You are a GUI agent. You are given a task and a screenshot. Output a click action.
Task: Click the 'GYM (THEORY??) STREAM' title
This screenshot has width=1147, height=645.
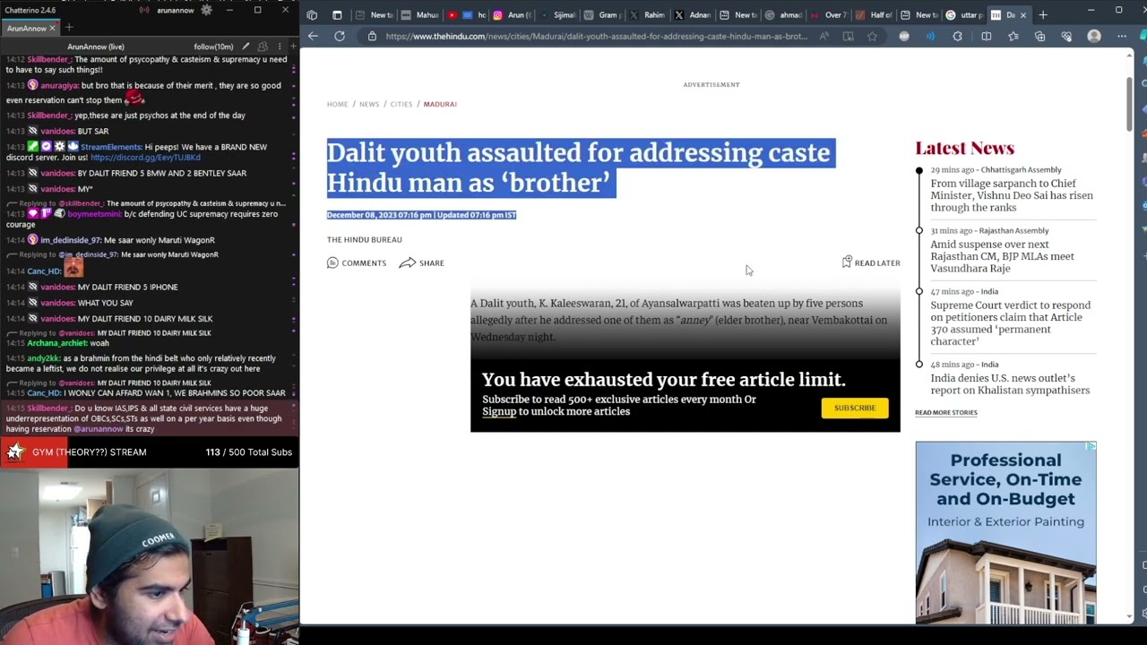(89, 452)
